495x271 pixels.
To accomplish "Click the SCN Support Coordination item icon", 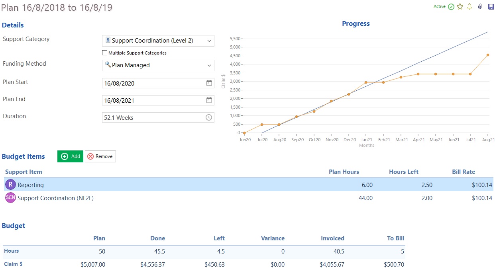I will coord(10,198).
